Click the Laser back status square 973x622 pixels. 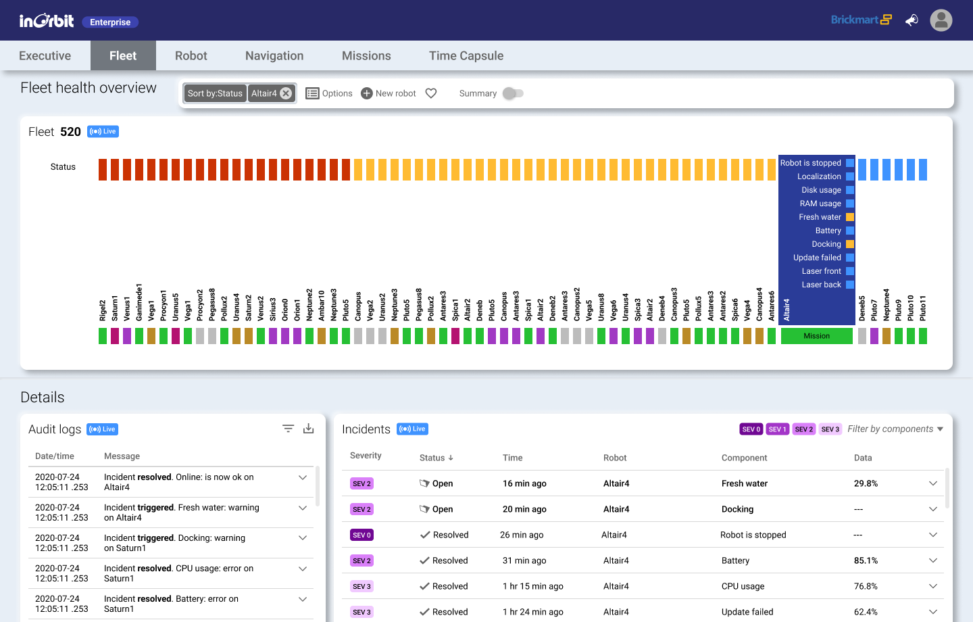pyautogui.click(x=850, y=285)
